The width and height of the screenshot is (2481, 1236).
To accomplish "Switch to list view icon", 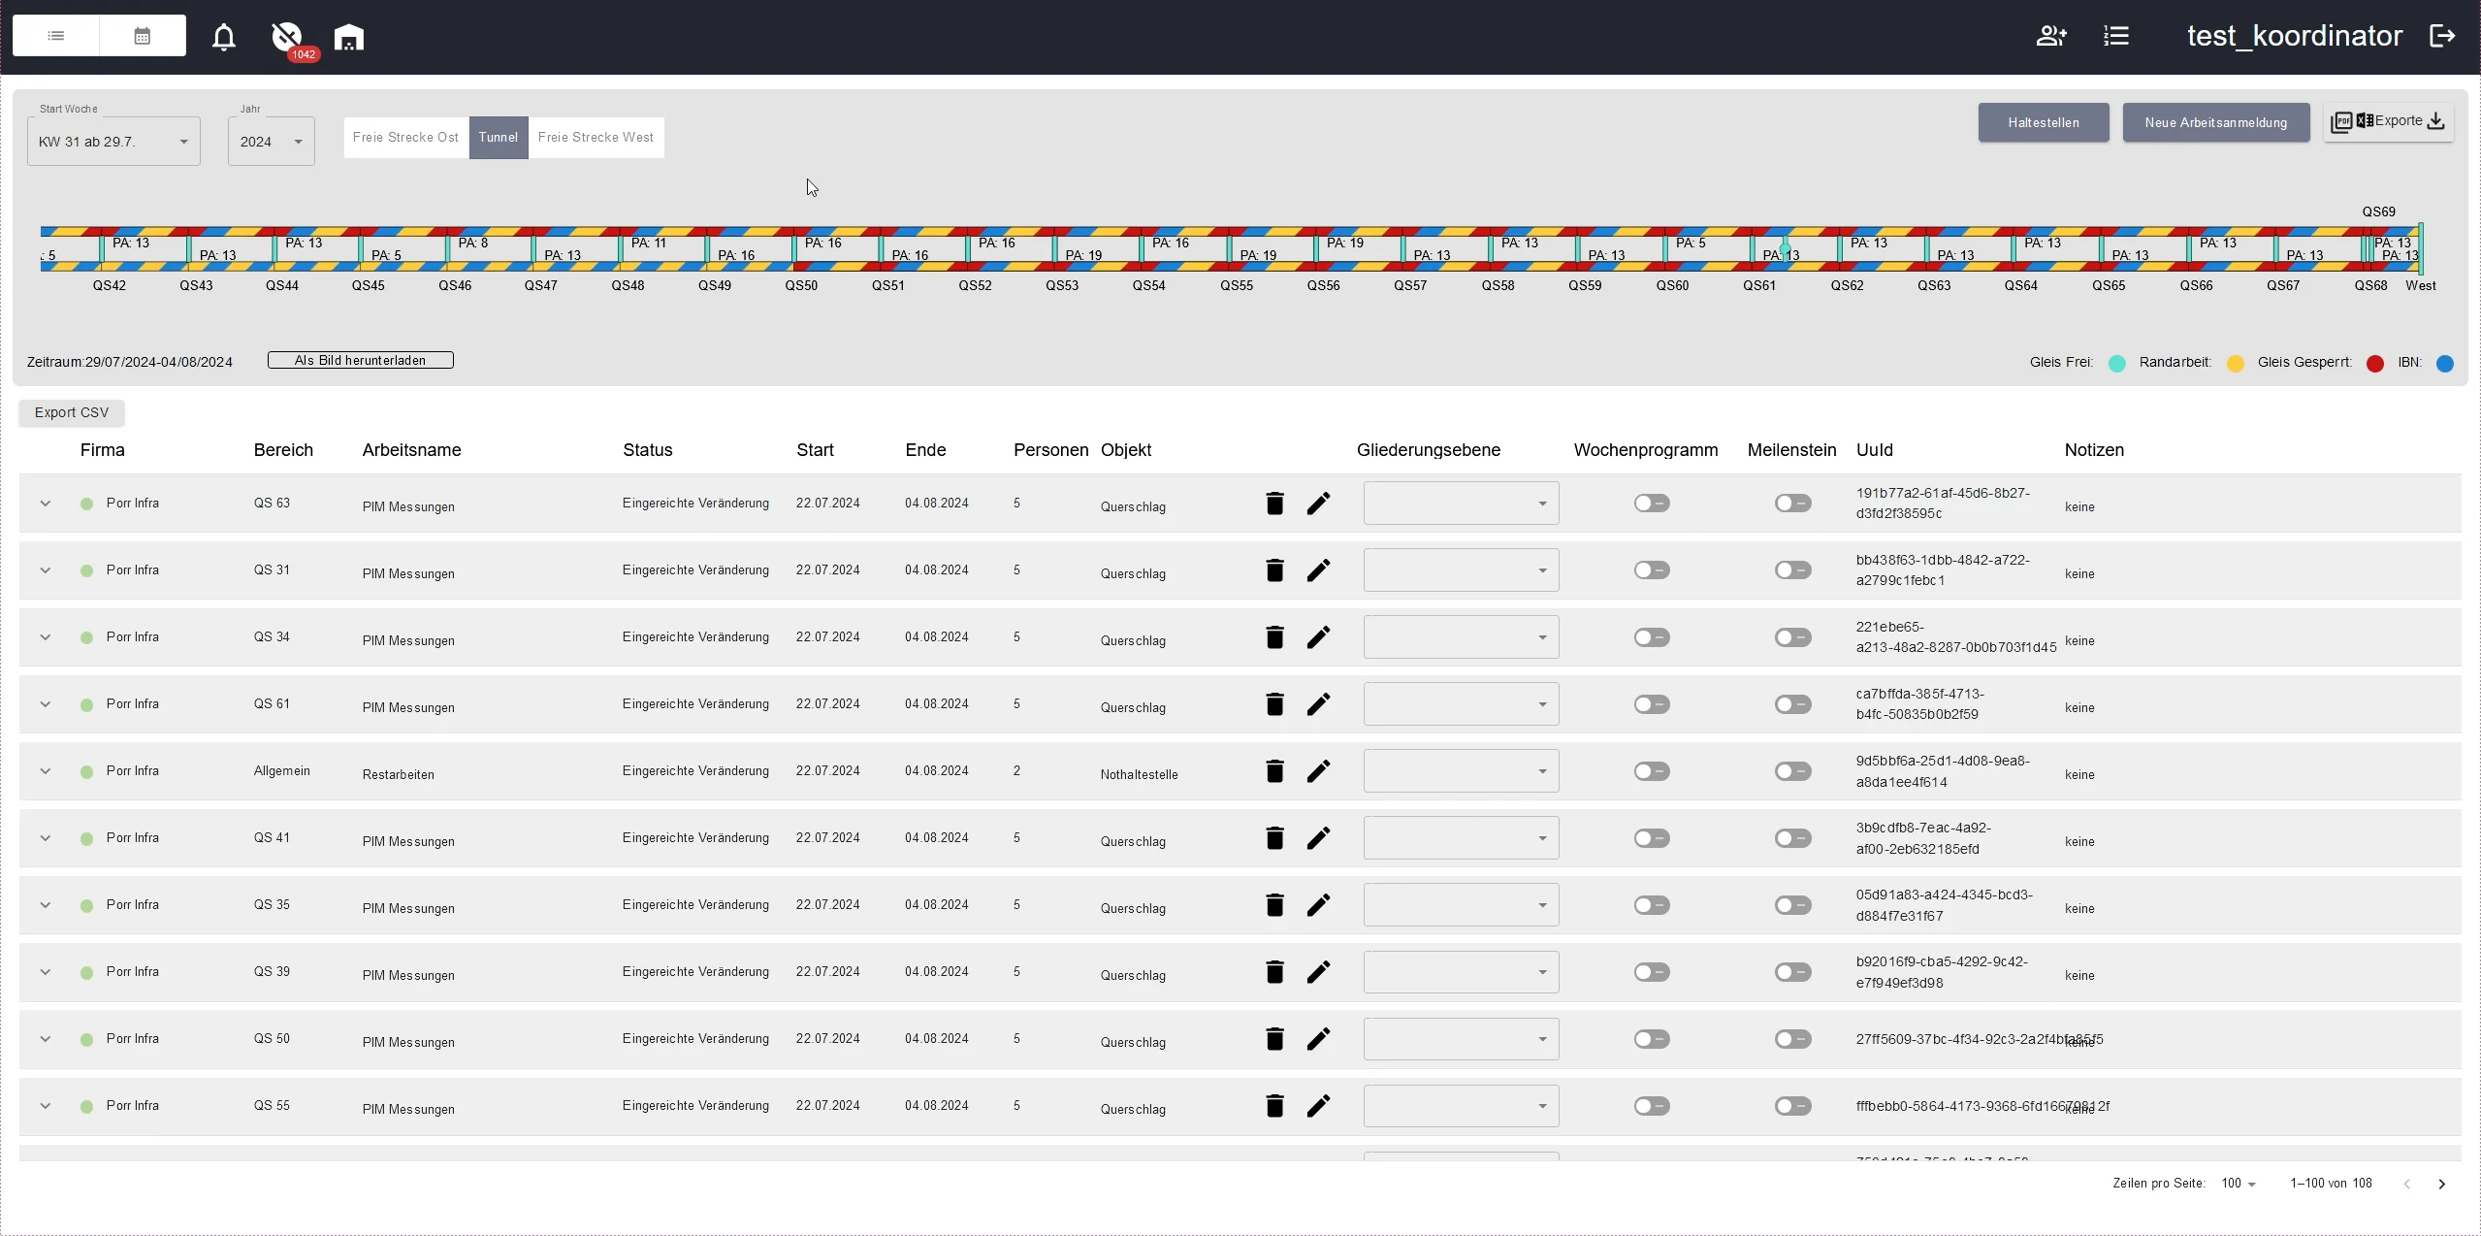I will (x=56, y=36).
